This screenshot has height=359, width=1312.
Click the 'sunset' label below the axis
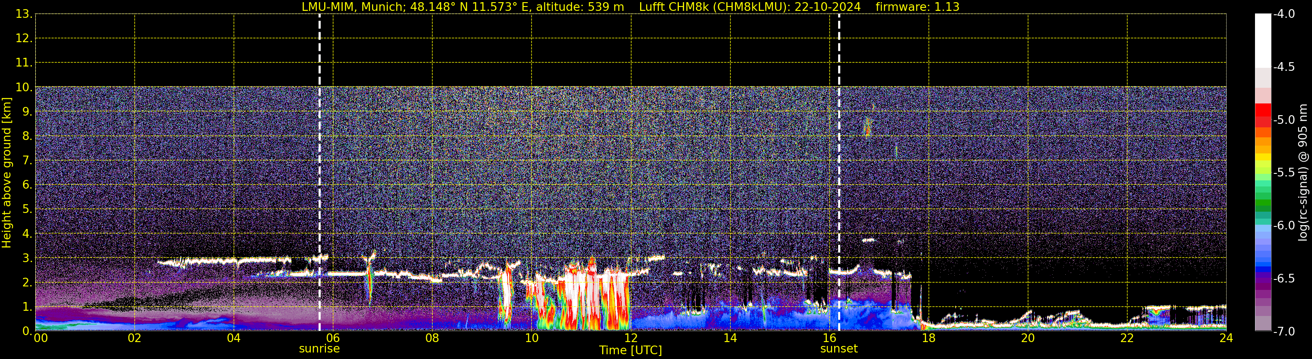[839, 349]
